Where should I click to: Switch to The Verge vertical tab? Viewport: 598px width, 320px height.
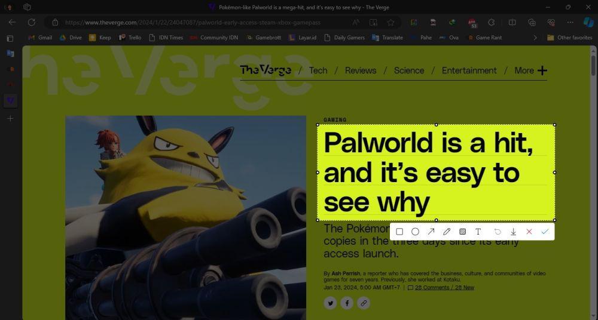pyautogui.click(x=10, y=101)
